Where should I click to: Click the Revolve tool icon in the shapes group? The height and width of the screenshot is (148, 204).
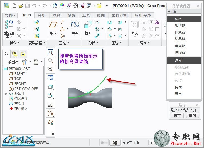pos(97,23)
